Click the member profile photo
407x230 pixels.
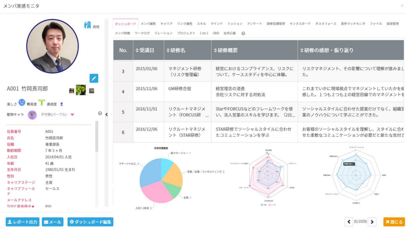point(52,46)
